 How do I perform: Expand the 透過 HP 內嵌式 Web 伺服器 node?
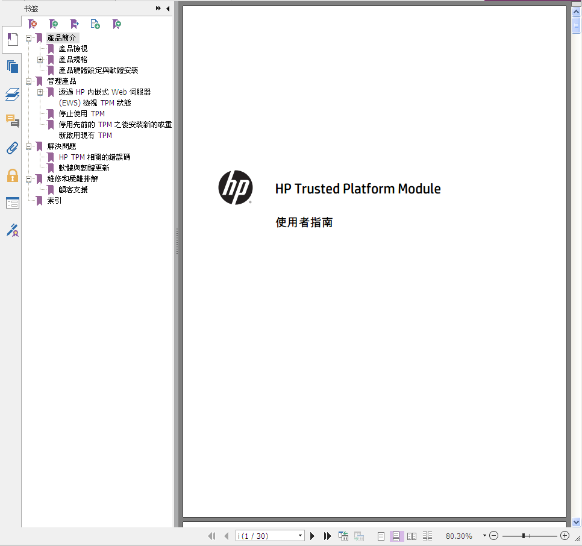click(40, 92)
